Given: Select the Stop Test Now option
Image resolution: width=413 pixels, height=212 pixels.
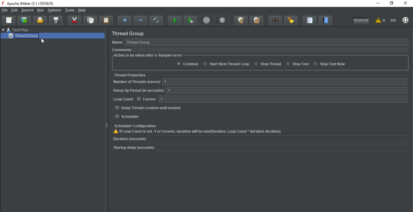Looking at the screenshot, I should pos(315,64).
